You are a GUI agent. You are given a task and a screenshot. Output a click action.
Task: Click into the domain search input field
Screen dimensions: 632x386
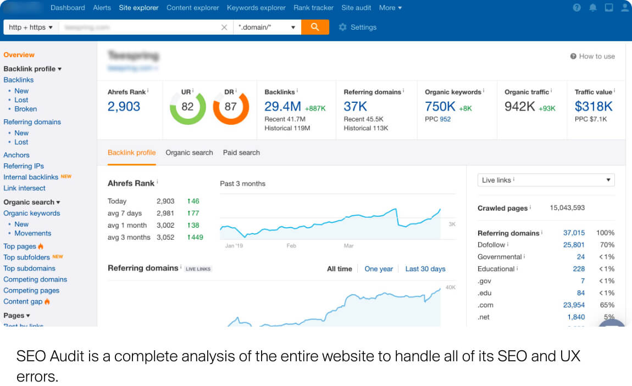click(139, 27)
